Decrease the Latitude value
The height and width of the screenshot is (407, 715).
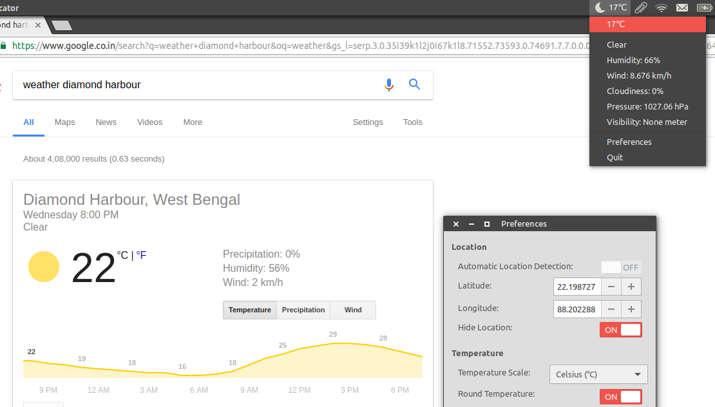[611, 287]
